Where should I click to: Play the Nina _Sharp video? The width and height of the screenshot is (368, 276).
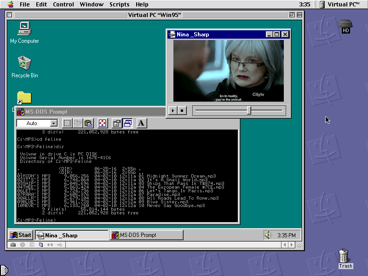click(x=173, y=110)
